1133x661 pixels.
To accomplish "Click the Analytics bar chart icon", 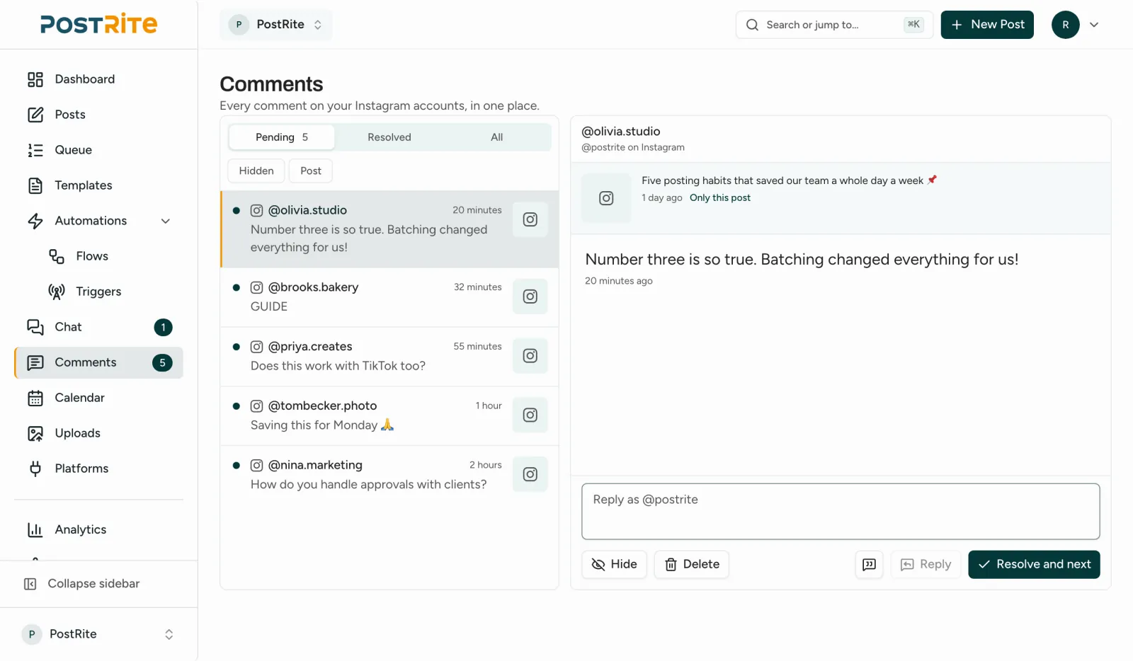I will 35,529.
